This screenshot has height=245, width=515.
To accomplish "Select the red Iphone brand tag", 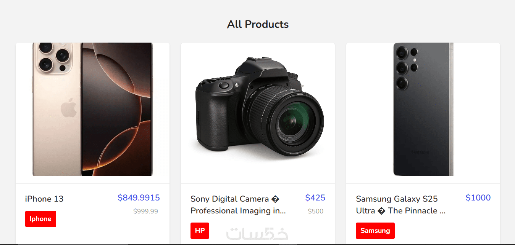I will (x=40, y=219).
